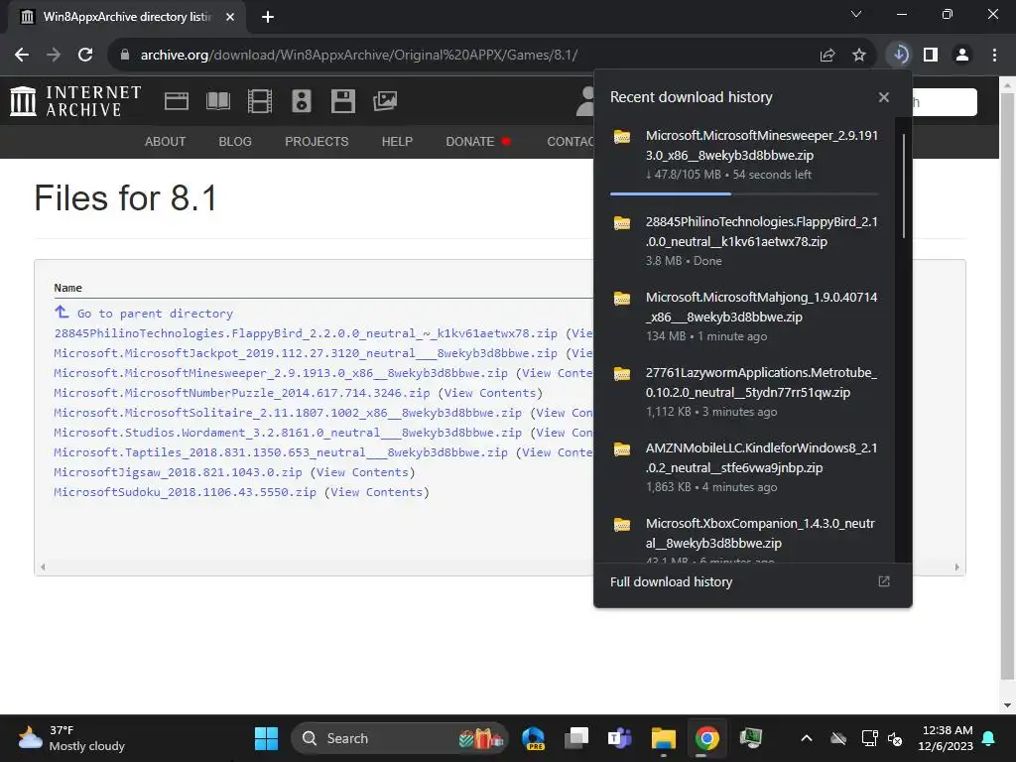Open Full download history link icon

click(x=884, y=581)
